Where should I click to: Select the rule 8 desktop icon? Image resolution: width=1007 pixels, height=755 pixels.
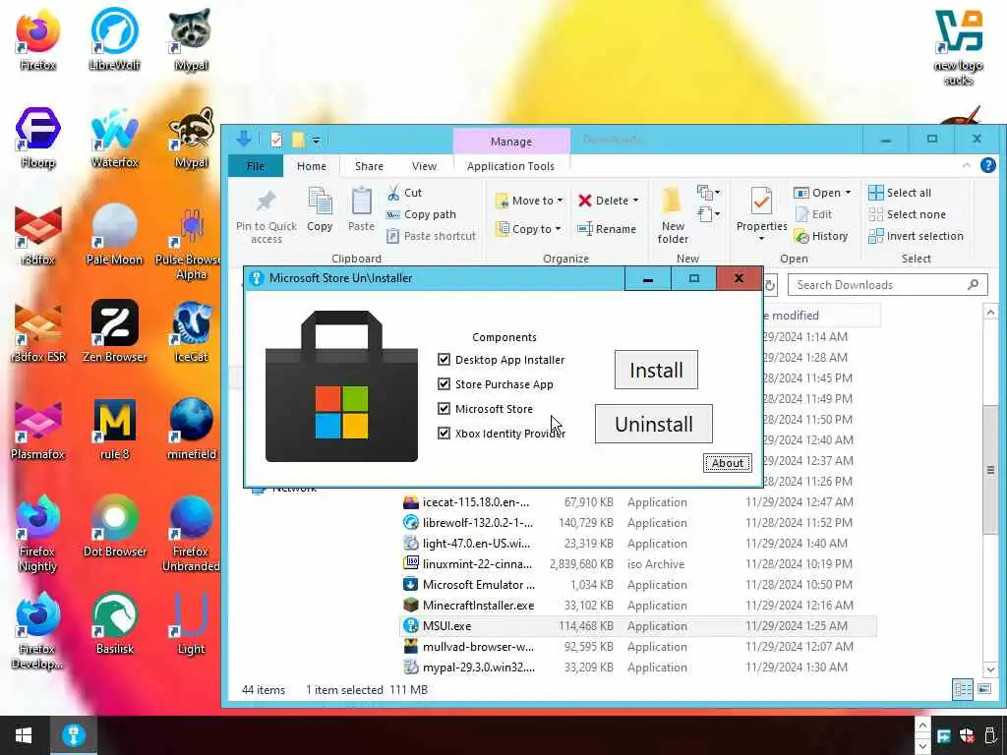coord(114,429)
